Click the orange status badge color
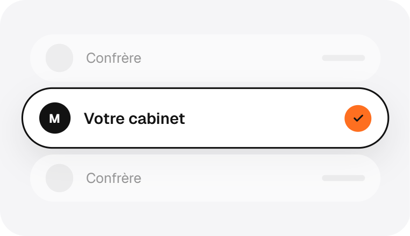 (358, 119)
